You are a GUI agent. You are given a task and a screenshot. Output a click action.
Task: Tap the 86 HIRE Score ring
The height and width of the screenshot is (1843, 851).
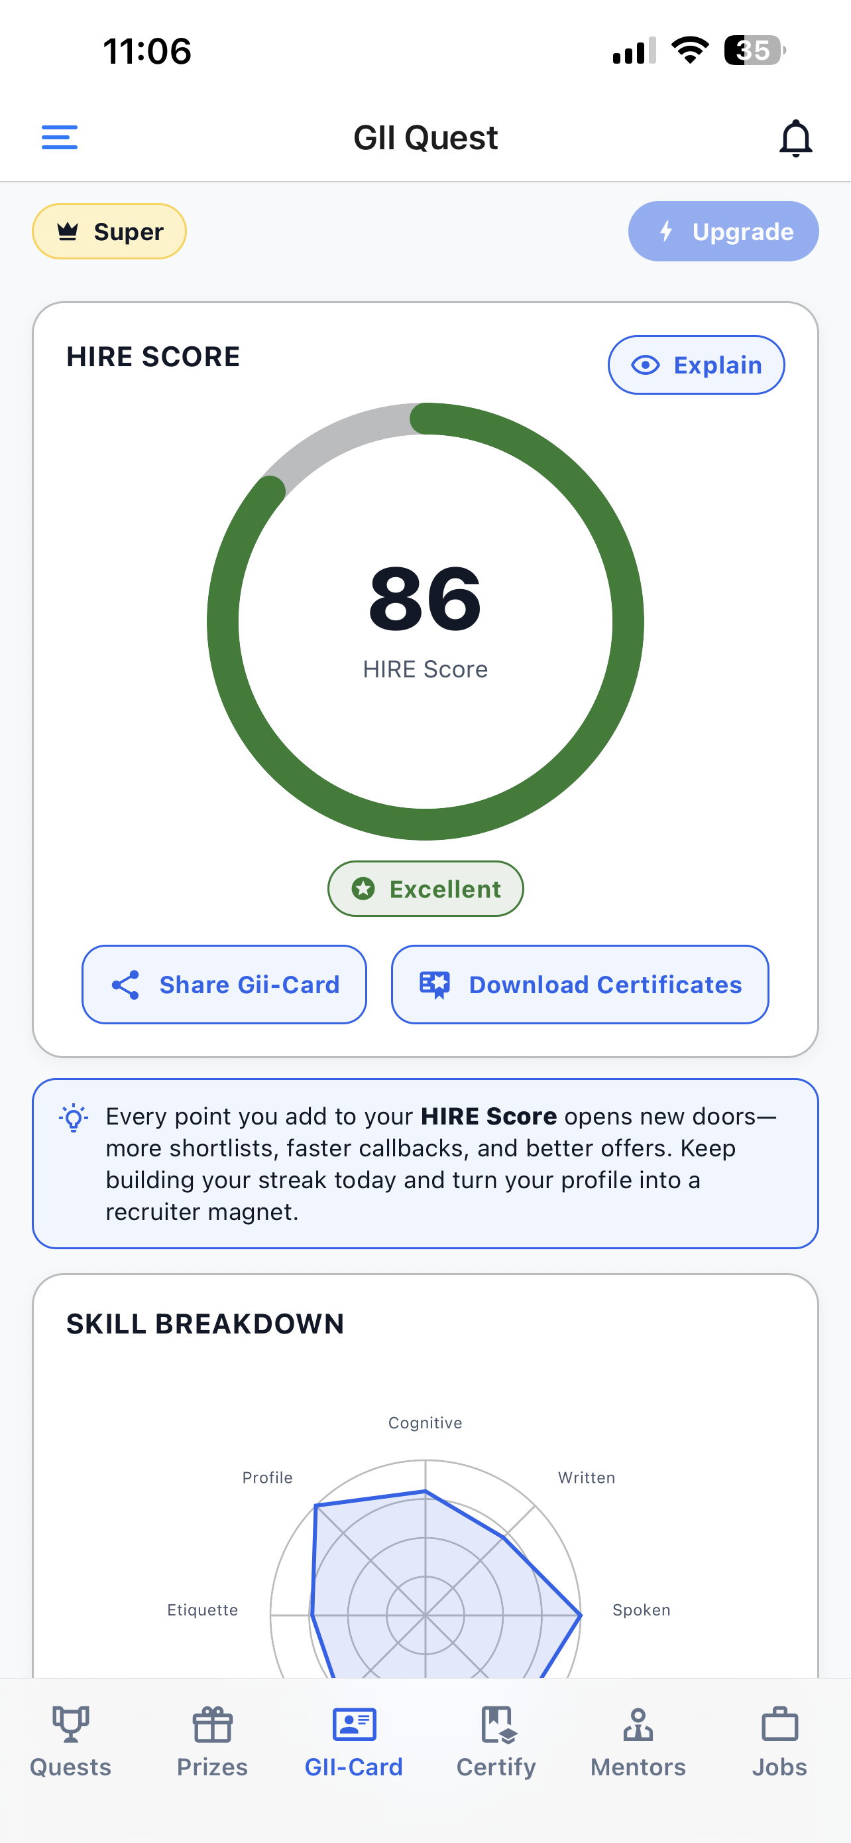(425, 621)
